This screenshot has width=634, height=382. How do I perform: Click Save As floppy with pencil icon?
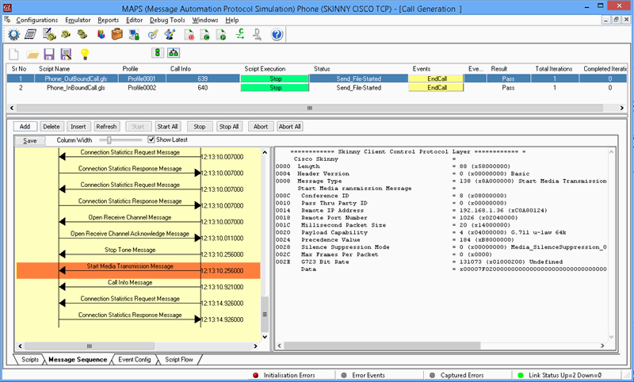click(x=66, y=54)
